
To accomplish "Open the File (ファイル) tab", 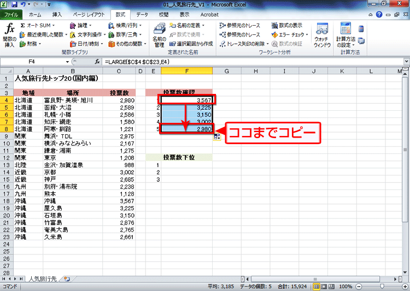I will tap(11, 15).
